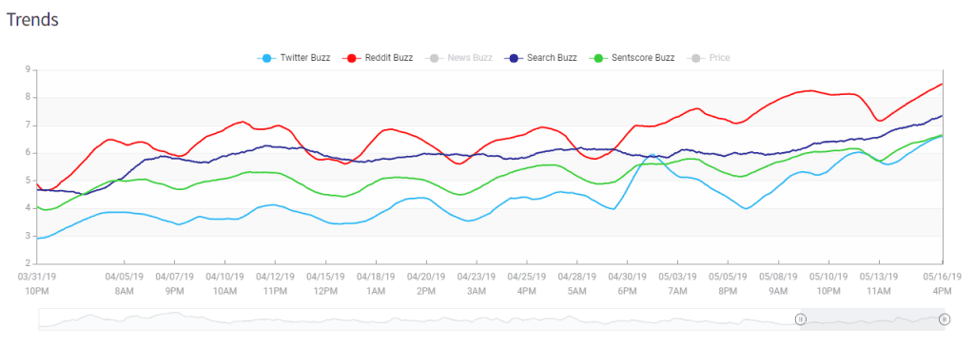Click the left range slider handle

click(x=801, y=319)
